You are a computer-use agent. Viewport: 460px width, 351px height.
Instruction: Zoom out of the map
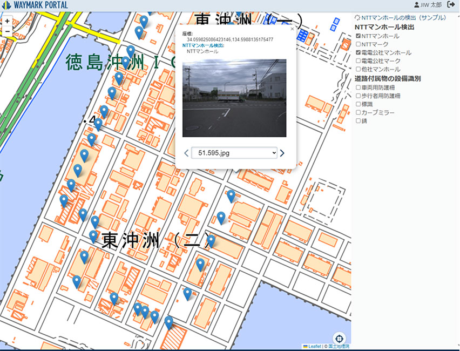click(7, 32)
